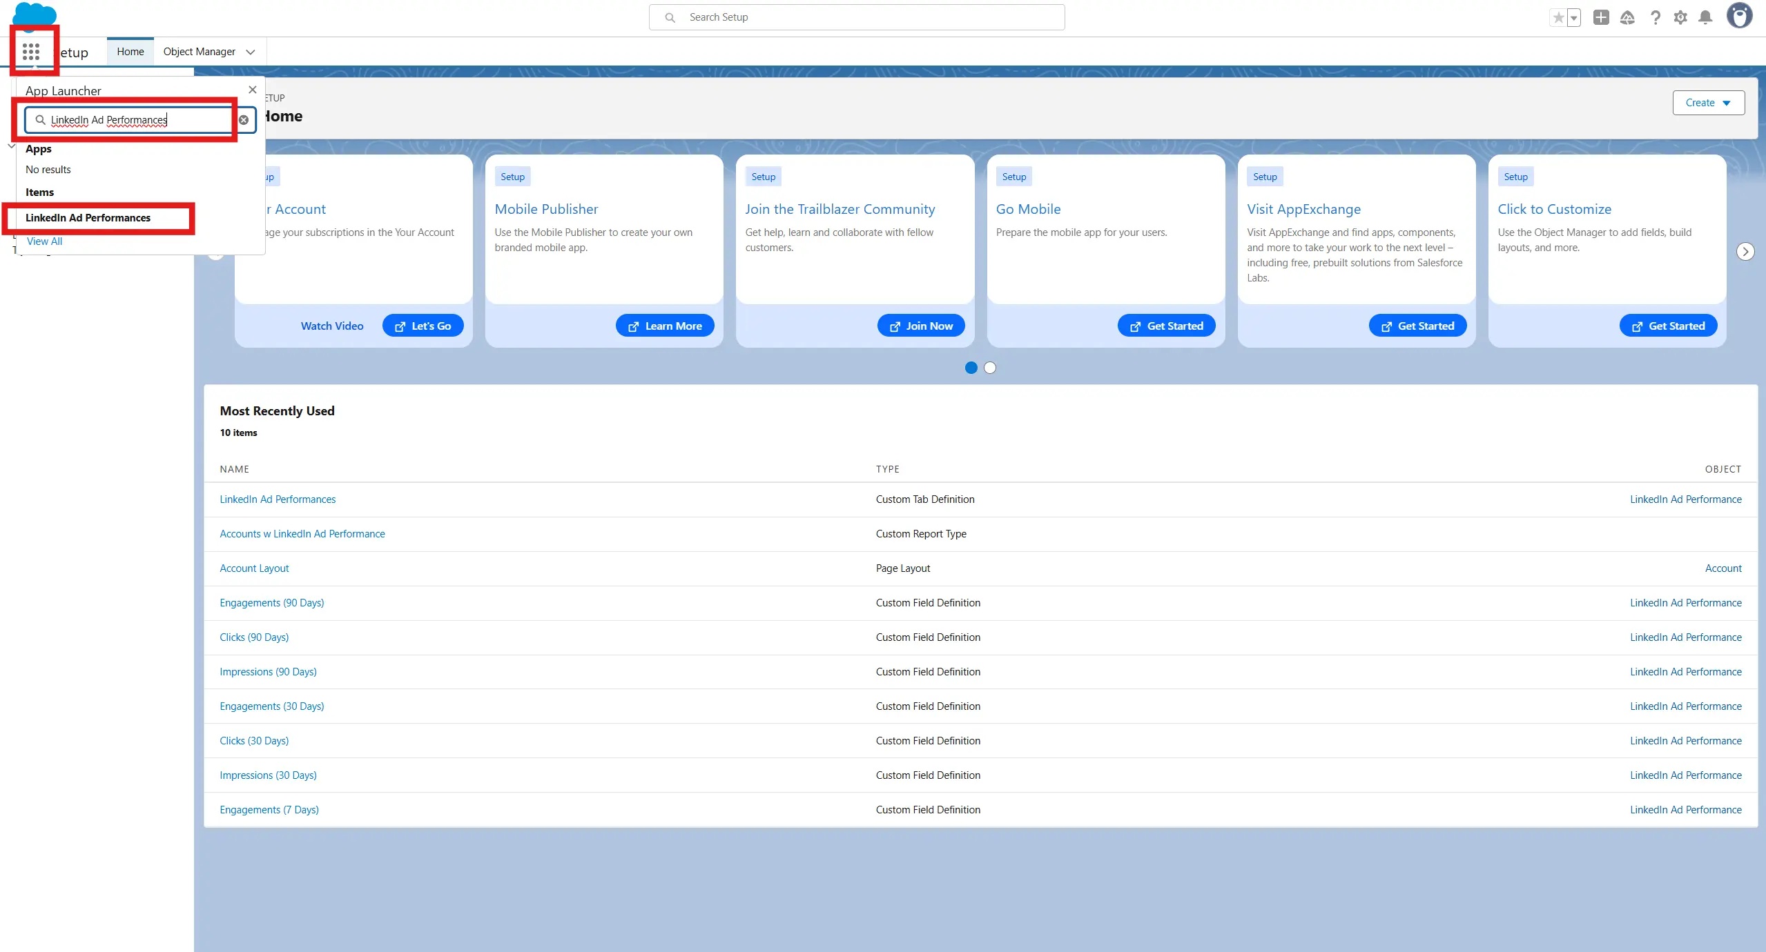
Task: Select second carousel page indicator dot
Action: click(990, 368)
